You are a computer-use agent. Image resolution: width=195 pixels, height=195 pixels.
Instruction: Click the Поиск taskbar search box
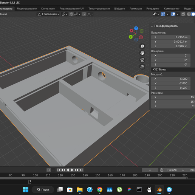tap(43, 190)
